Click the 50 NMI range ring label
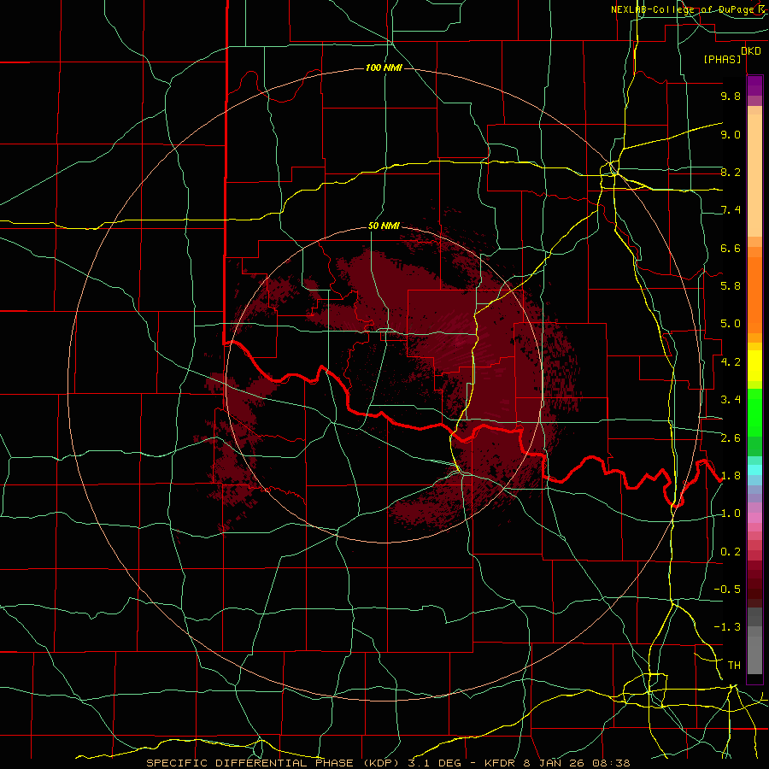769x769 pixels. pos(384,226)
